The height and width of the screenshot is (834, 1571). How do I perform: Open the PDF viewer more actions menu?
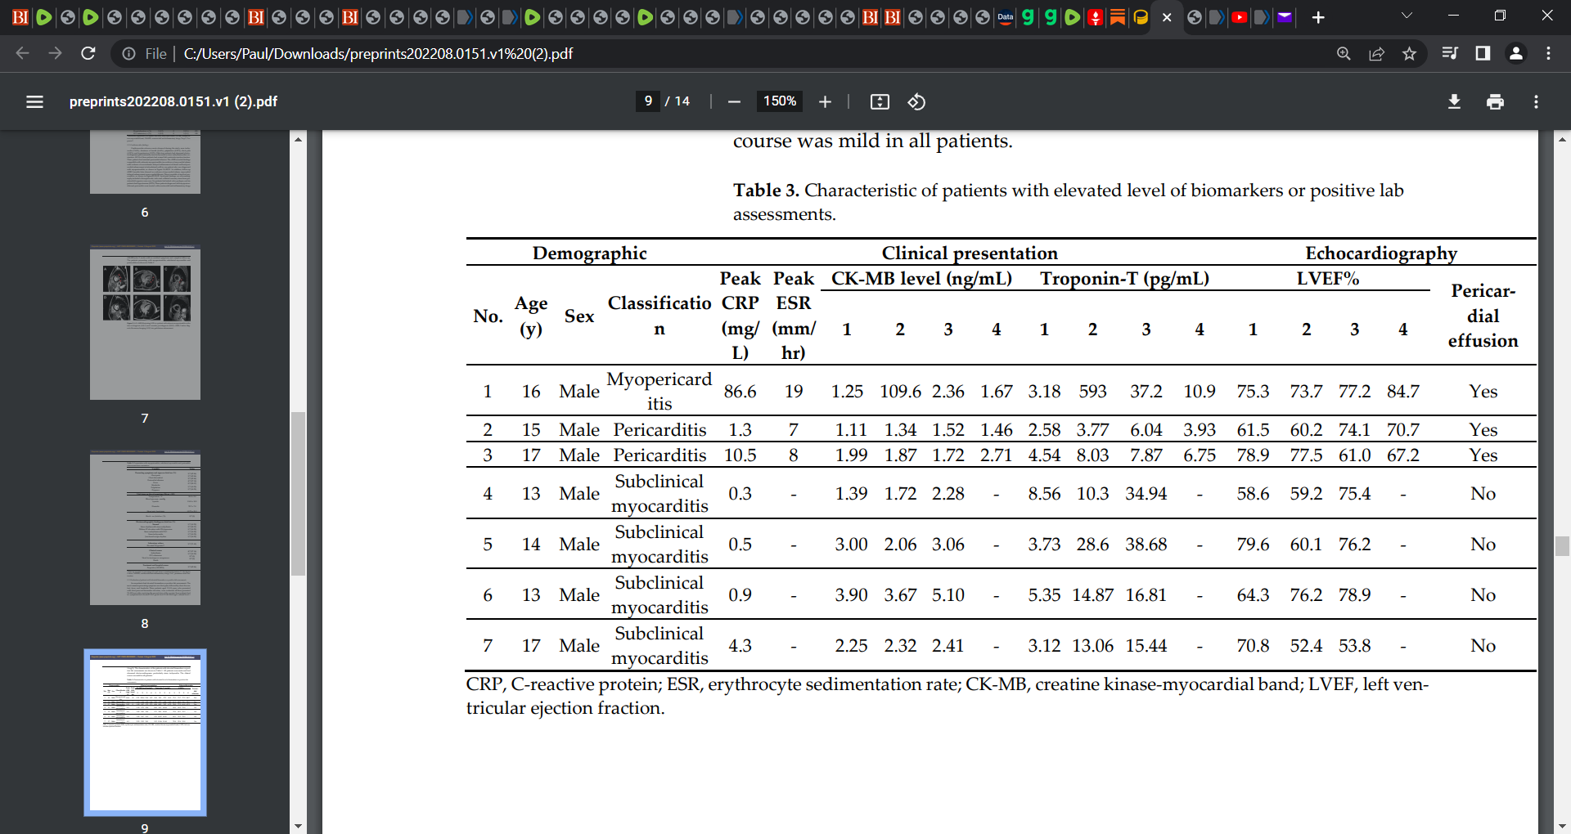coord(1536,101)
